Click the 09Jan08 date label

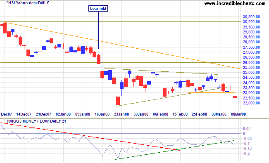point(83,114)
